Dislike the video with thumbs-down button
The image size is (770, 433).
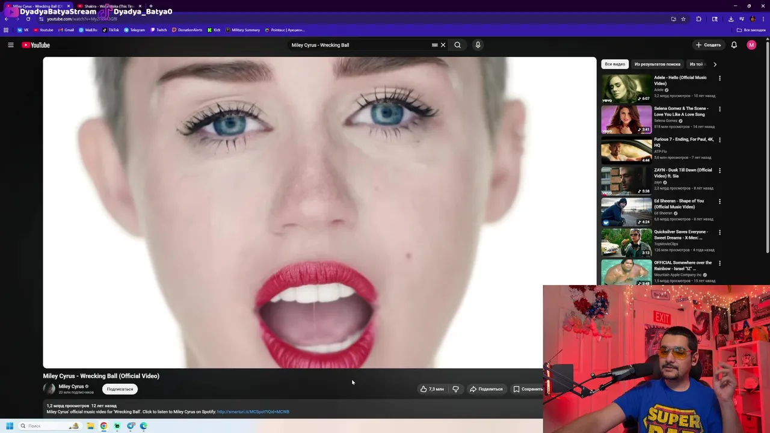(x=455, y=389)
